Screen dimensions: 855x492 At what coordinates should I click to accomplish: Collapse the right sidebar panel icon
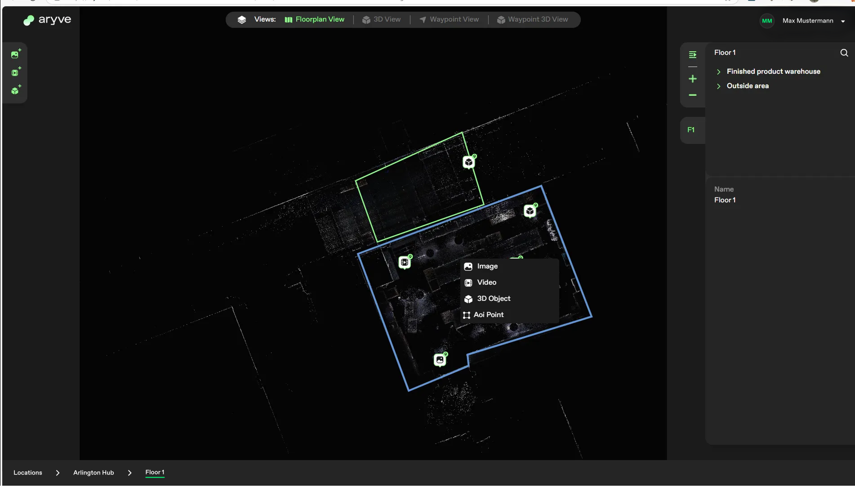[x=692, y=54]
